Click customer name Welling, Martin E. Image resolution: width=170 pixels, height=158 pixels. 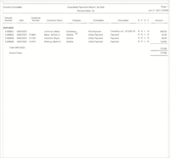click(53, 41)
